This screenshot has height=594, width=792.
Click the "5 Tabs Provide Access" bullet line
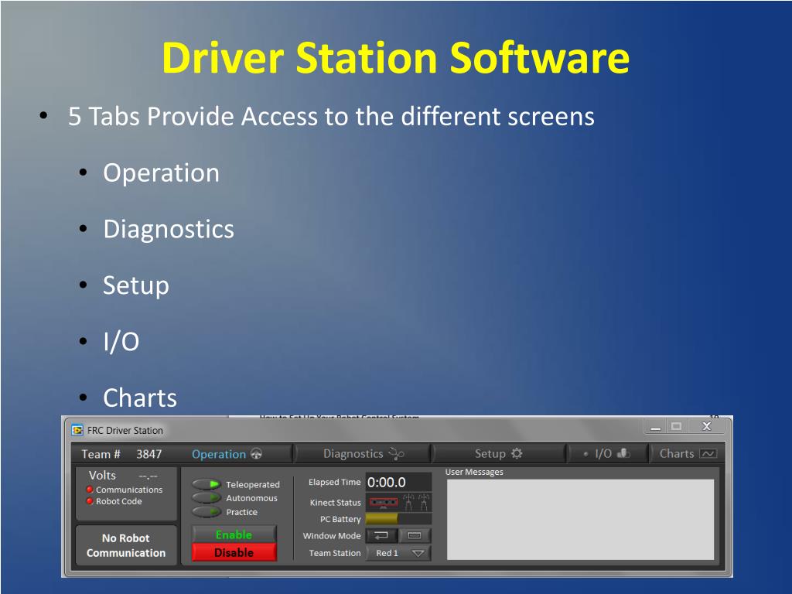331,116
